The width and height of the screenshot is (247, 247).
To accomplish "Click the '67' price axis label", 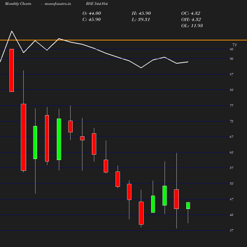I will [232, 137].
